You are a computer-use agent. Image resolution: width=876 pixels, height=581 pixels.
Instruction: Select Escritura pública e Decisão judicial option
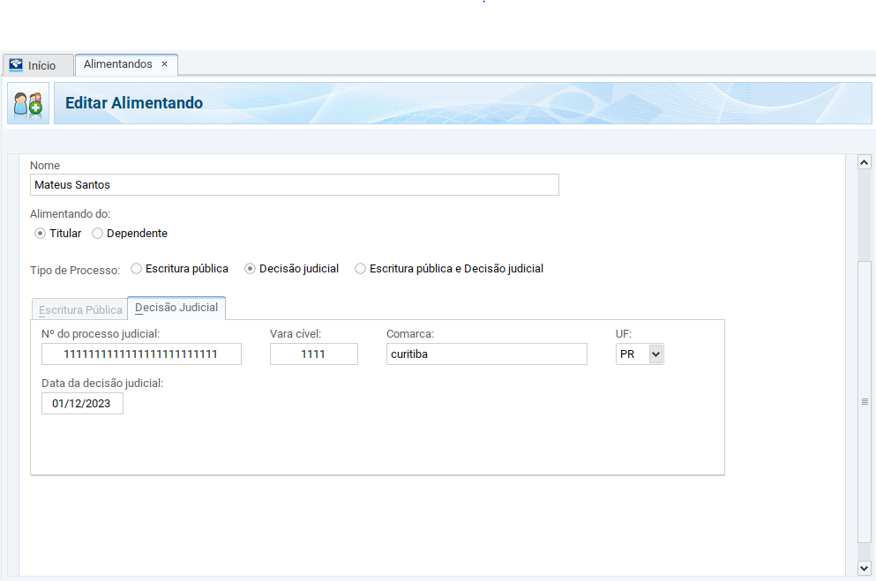[360, 269]
